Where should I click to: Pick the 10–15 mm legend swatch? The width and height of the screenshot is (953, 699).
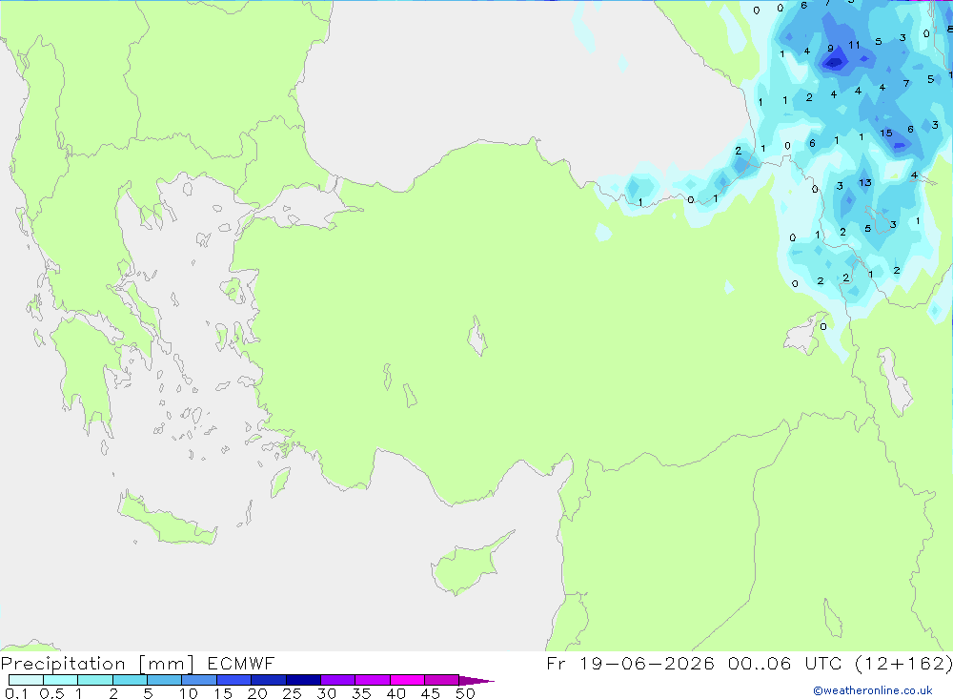[x=199, y=680]
